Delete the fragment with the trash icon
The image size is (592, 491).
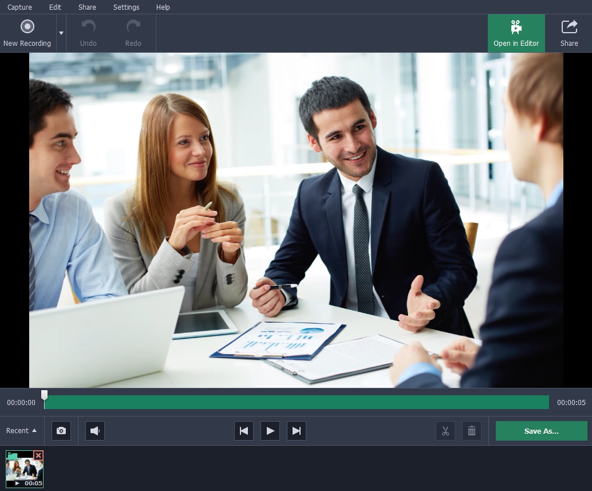472,431
